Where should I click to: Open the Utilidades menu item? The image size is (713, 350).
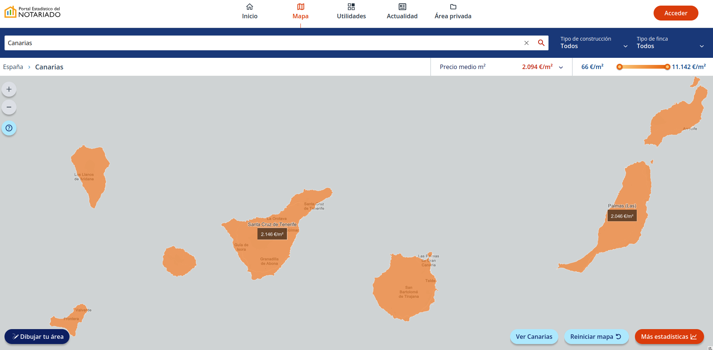[351, 12]
